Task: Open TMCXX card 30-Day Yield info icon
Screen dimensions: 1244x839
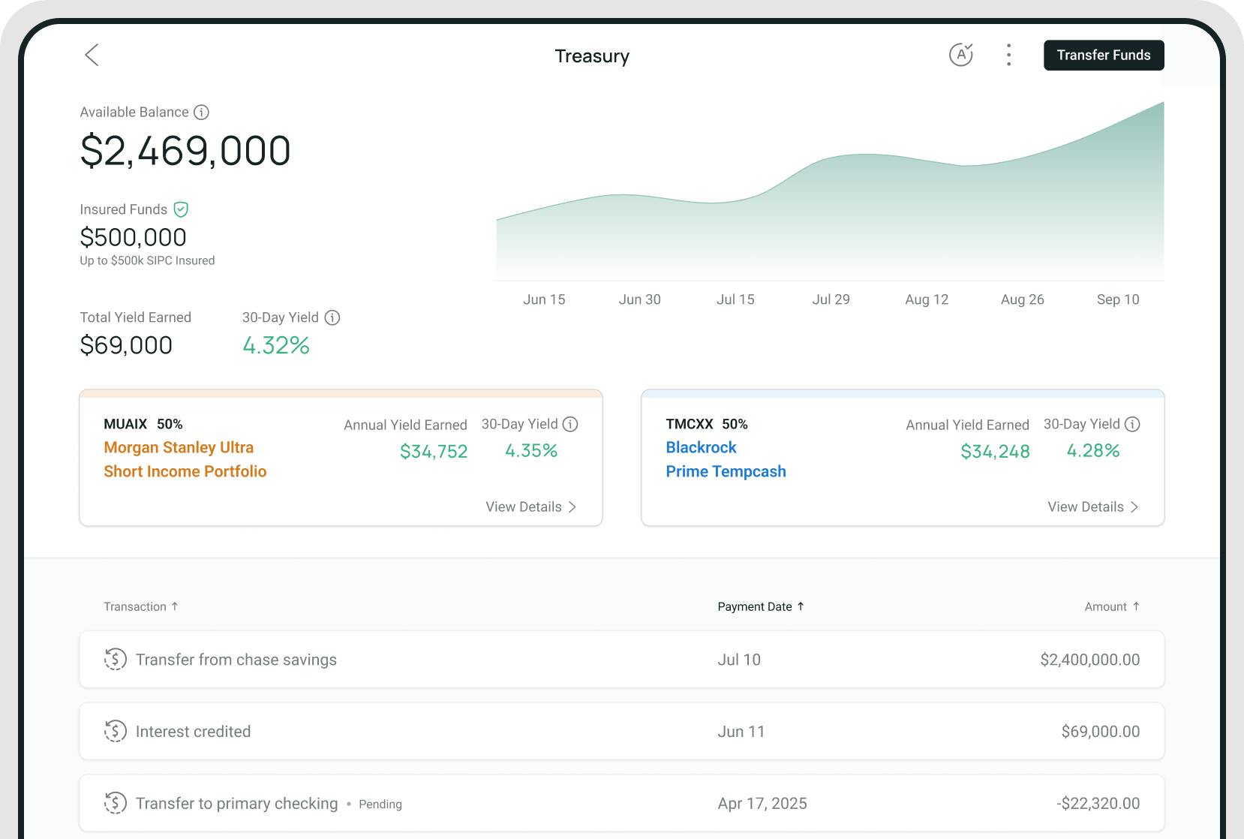Action: coord(1132,424)
